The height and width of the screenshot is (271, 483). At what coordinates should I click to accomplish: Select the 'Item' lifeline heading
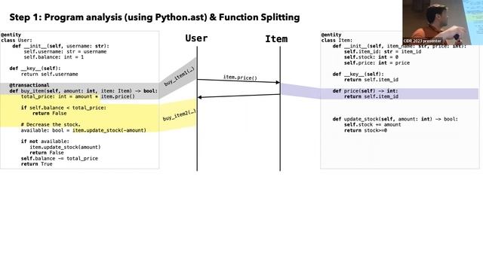coord(276,39)
